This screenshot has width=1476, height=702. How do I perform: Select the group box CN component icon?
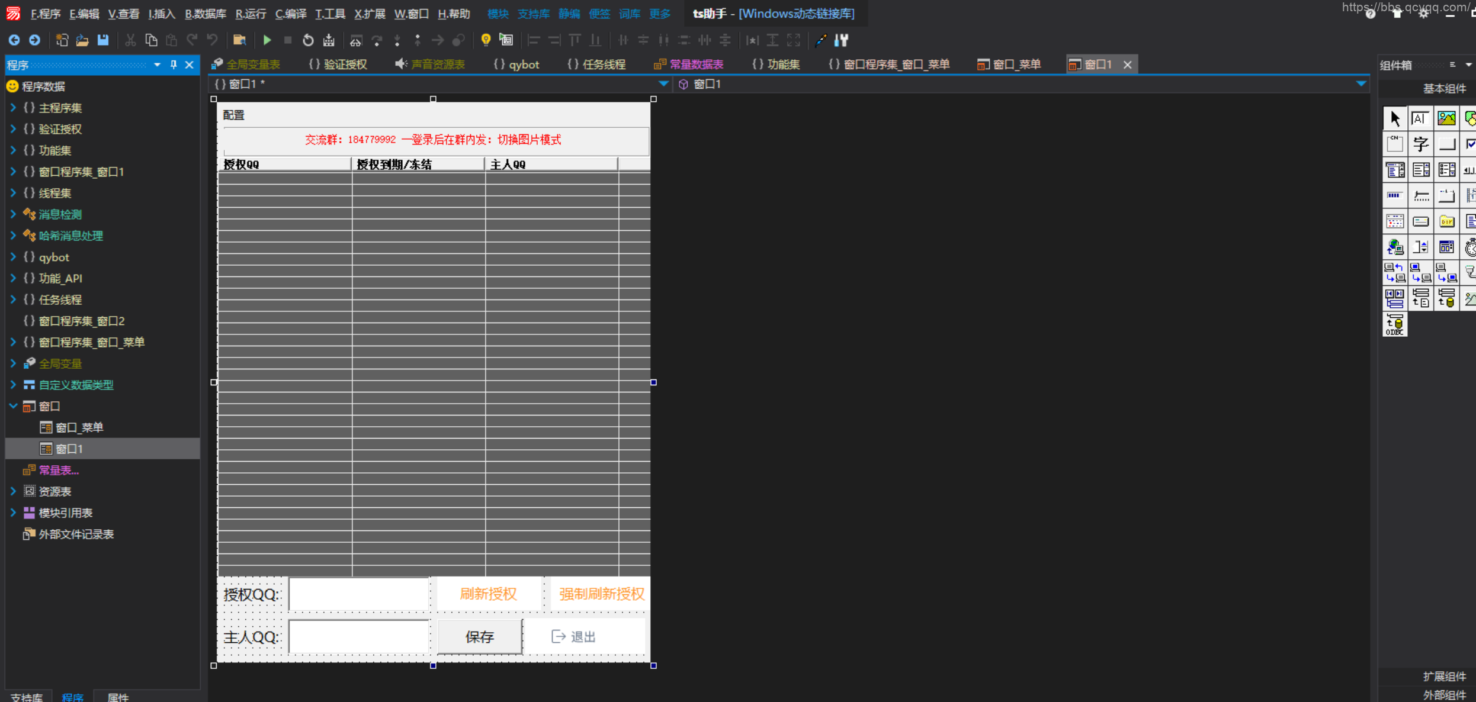click(1395, 144)
